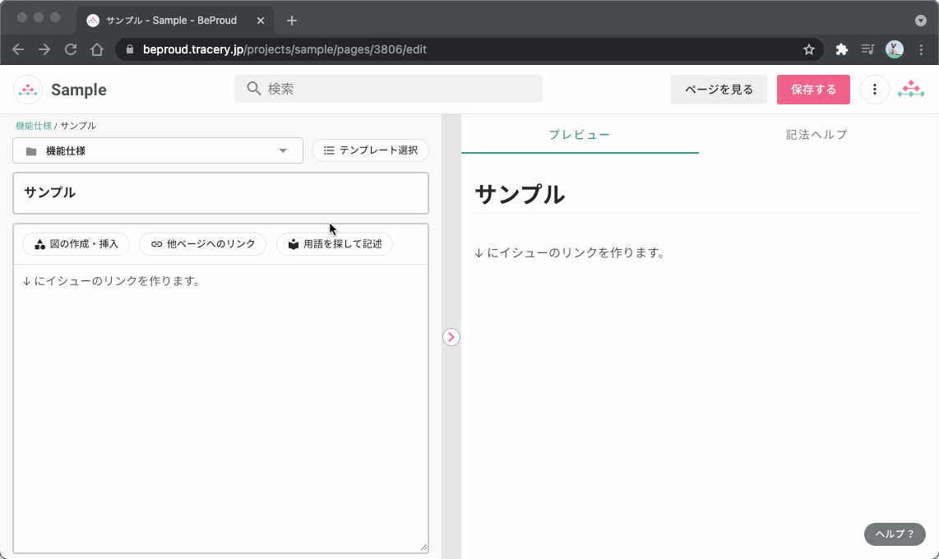939x559 pixels.
Task: Click the ページを見る button
Action: (x=719, y=89)
